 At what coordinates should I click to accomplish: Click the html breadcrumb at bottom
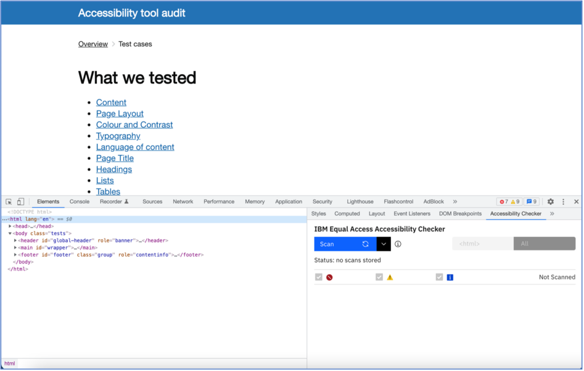click(x=10, y=364)
